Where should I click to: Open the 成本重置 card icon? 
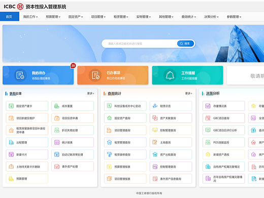(57, 106)
